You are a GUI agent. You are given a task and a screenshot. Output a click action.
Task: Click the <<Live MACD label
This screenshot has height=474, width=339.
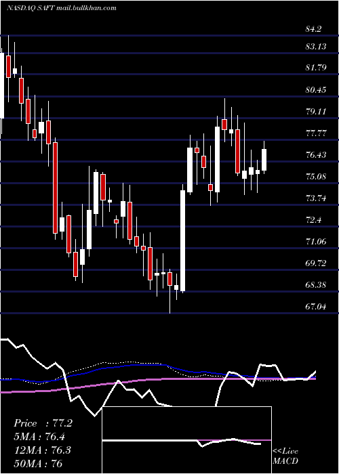(x=285, y=456)
